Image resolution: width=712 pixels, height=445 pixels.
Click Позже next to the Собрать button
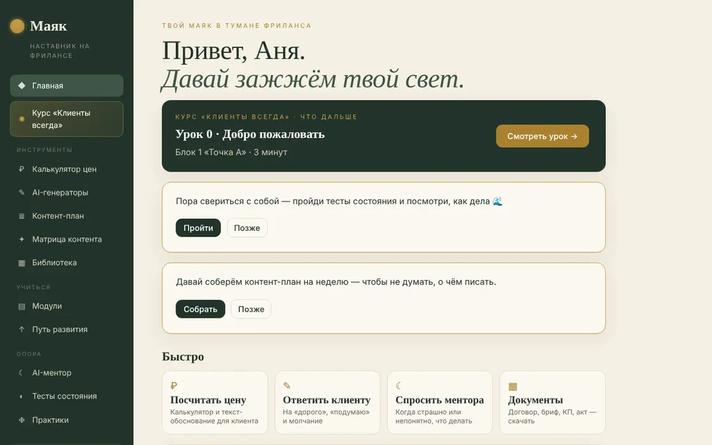tap(251, 309)
